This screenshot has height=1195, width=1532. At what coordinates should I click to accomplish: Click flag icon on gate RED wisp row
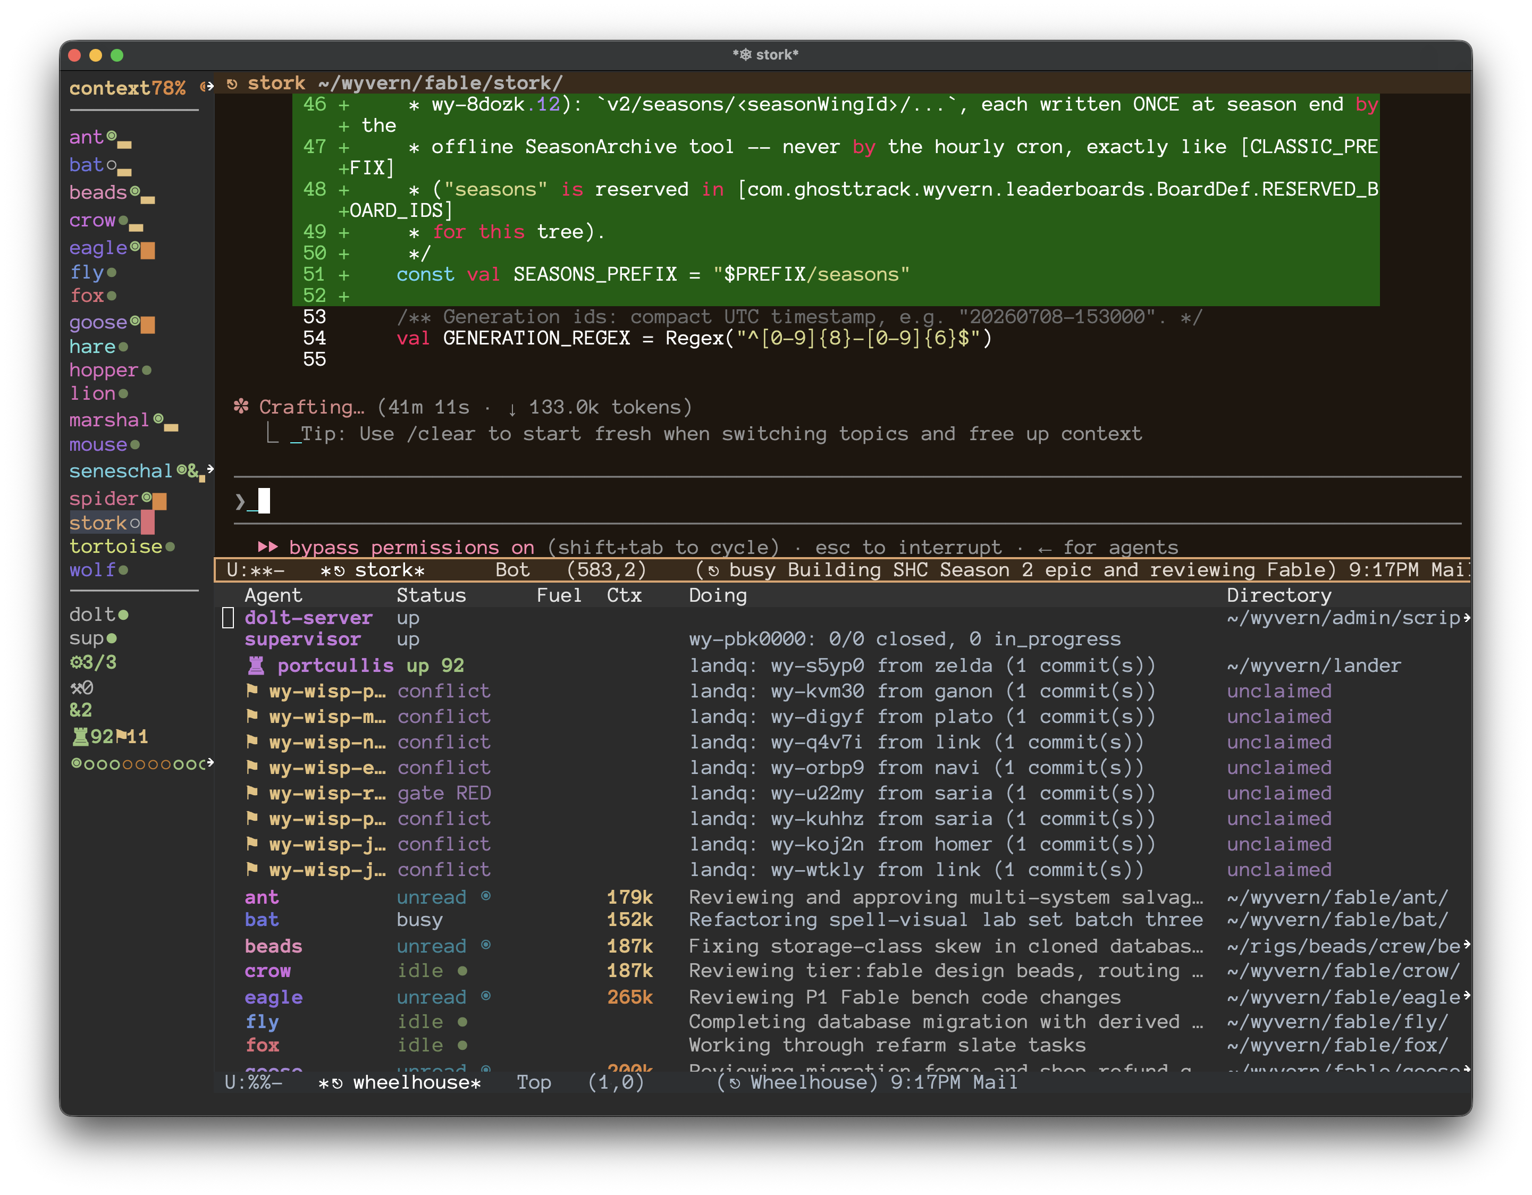click(x=252, y=793)
